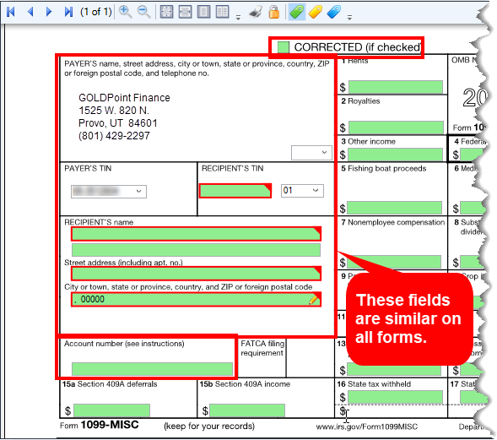Print the form using the printer icon
The width and height of the screenshot is (497, 440).
pos(256,12)
